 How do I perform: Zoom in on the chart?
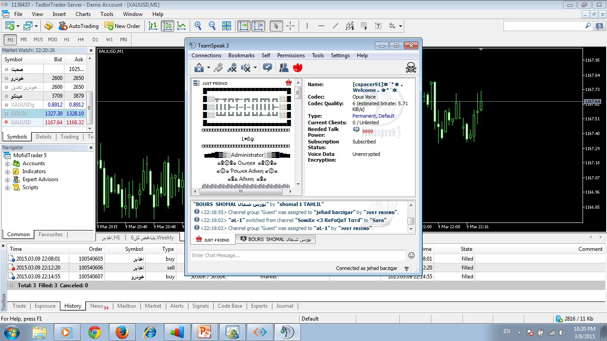pyautogui.click(x=198, y=26)
